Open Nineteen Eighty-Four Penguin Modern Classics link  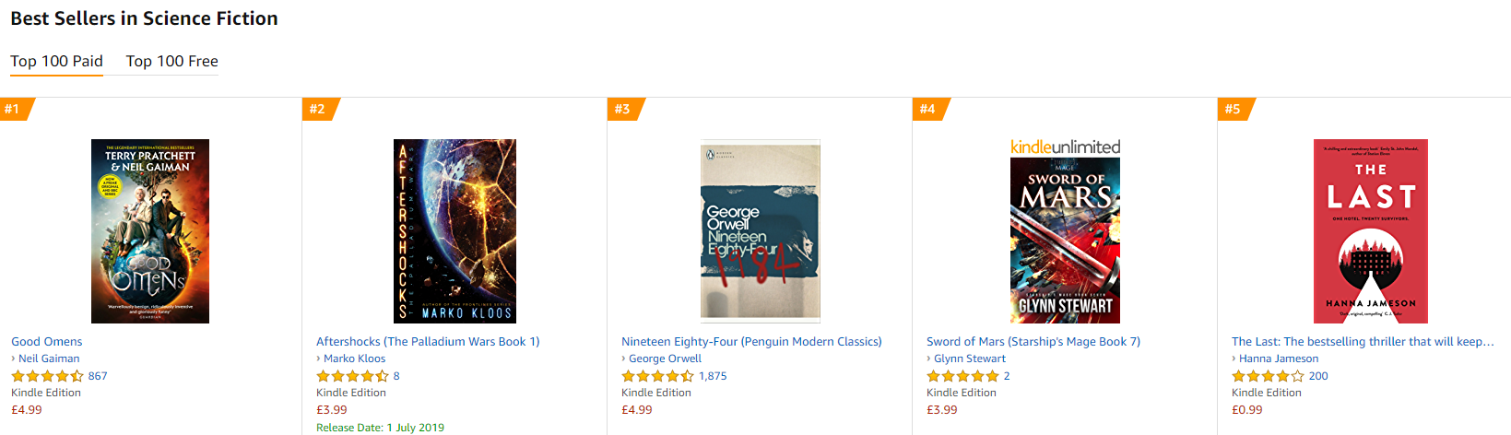751,341
